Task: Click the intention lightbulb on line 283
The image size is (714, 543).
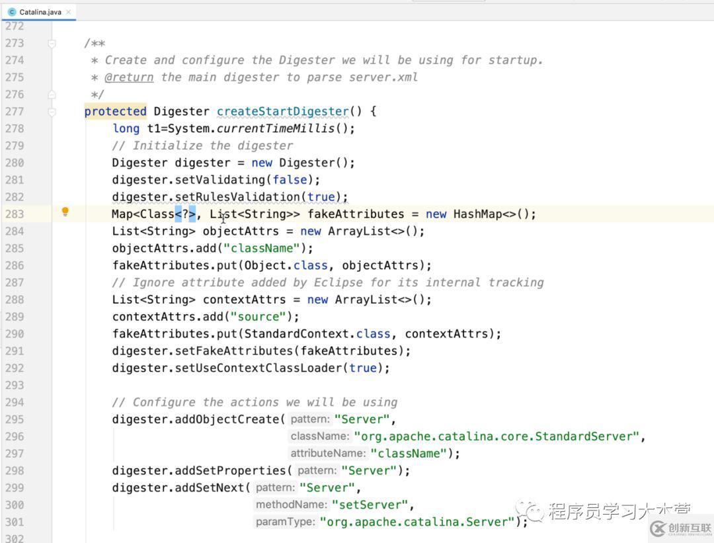Action: (x=65, y=212)
